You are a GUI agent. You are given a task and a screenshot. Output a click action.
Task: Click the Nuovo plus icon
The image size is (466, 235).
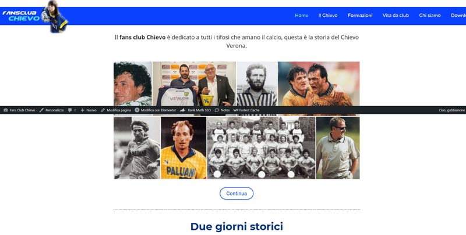(82, 110)
